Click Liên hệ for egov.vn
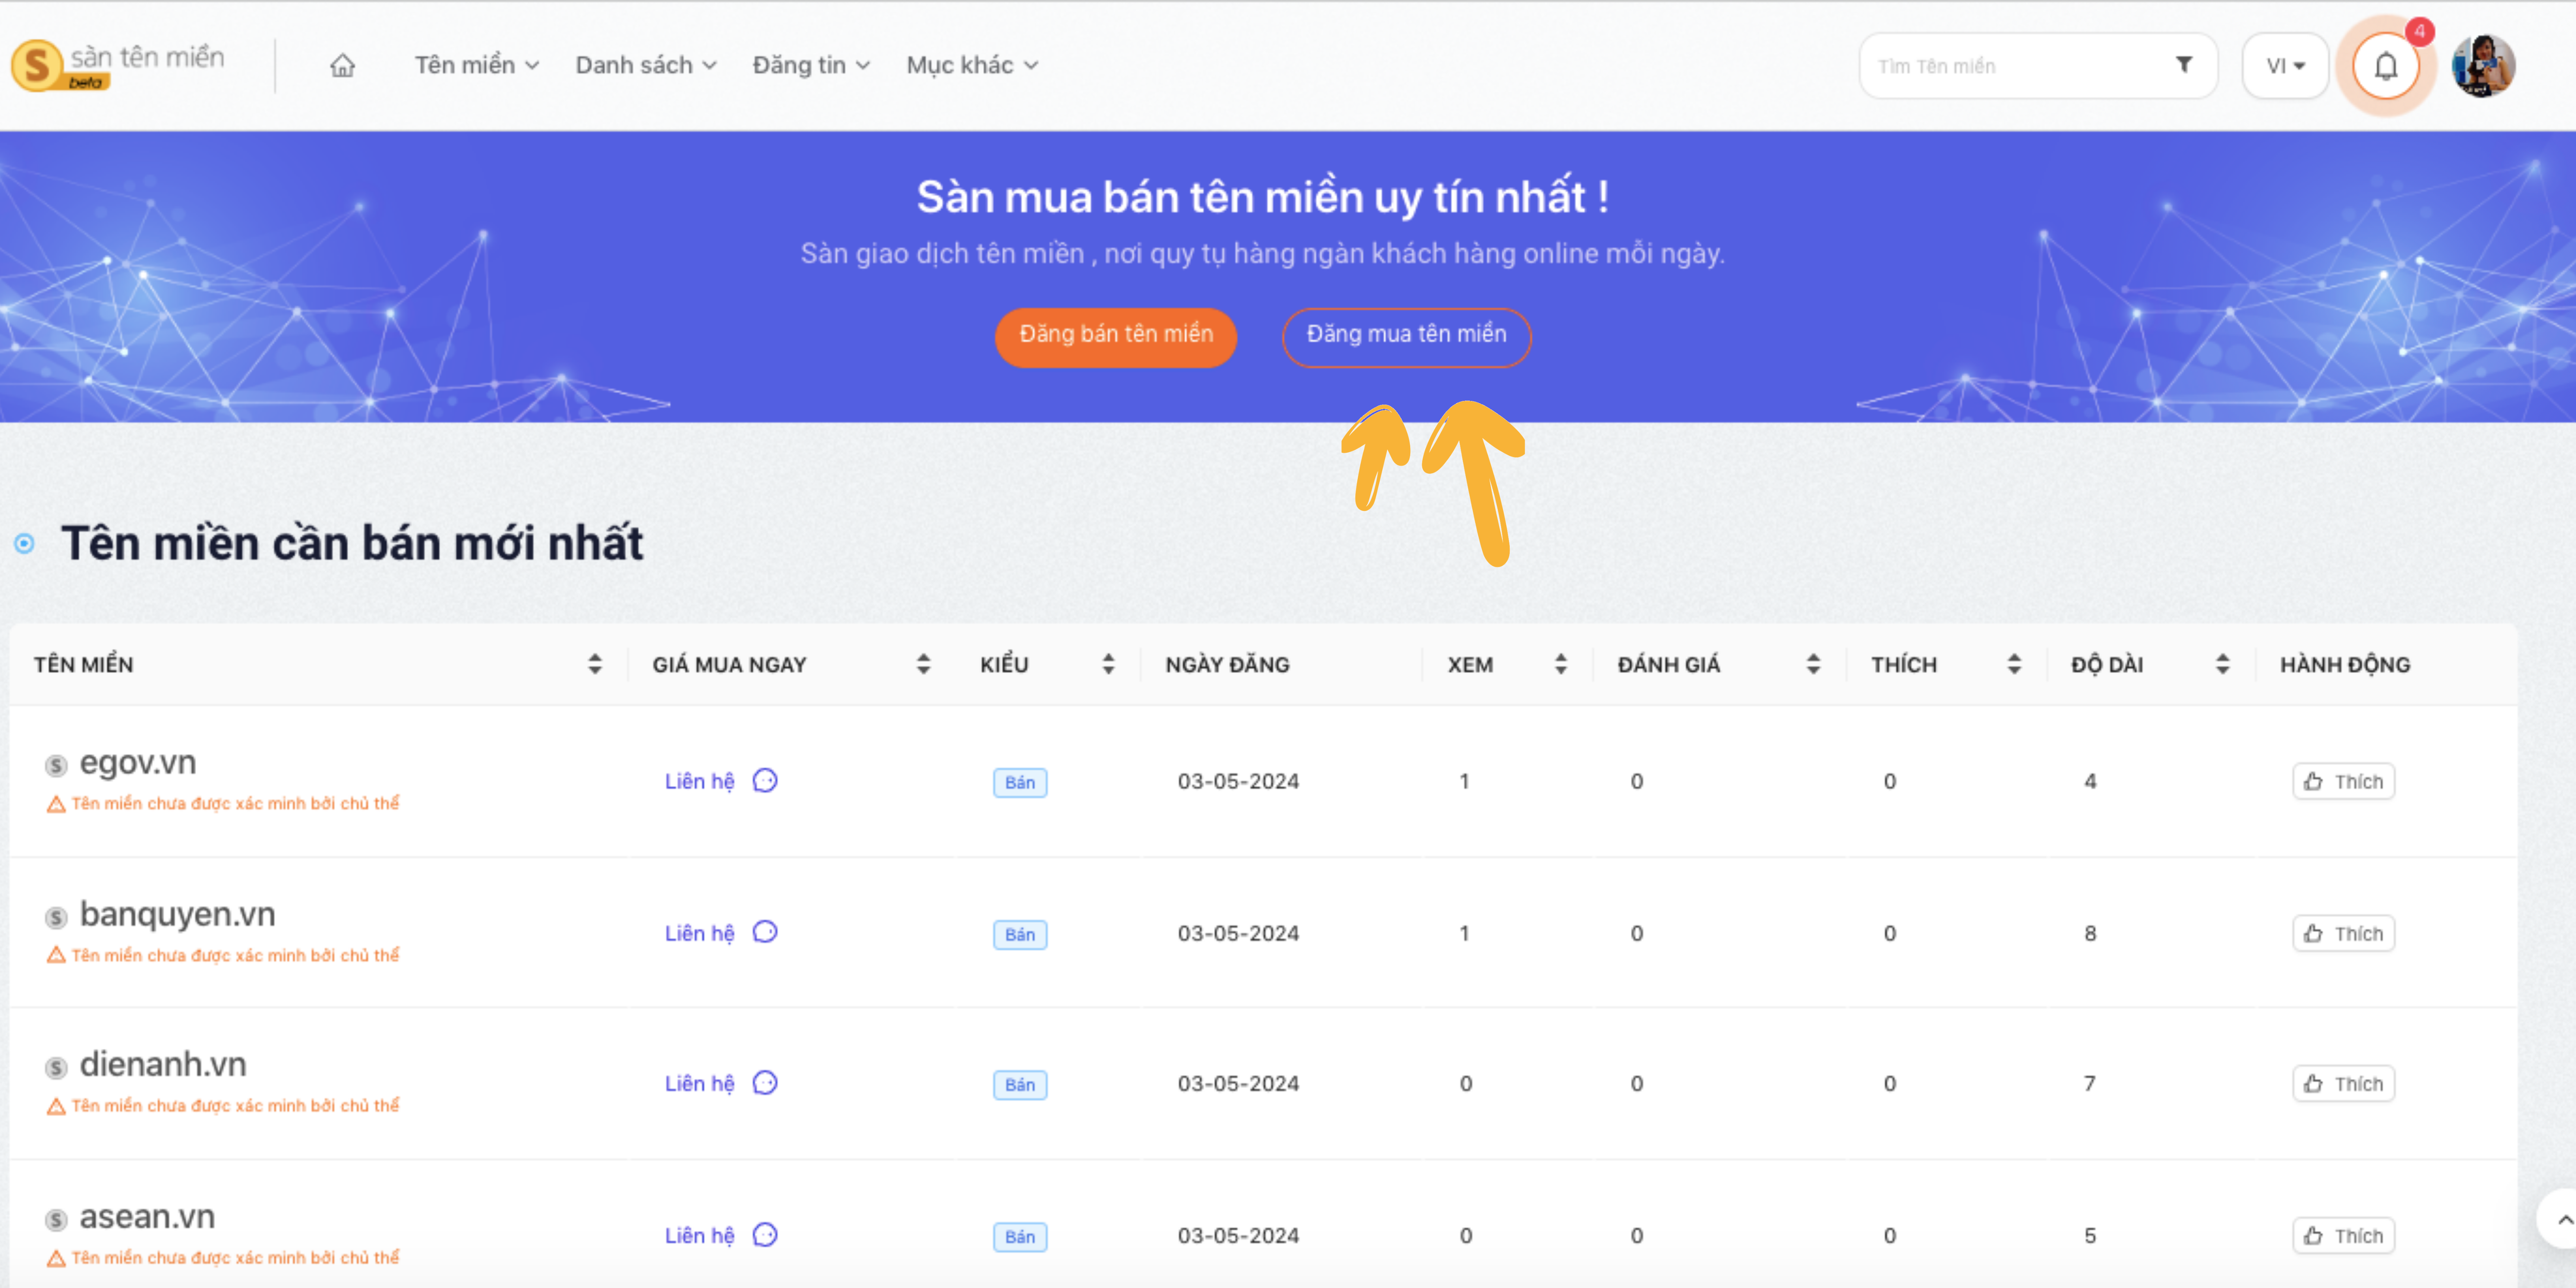Viewport: 2576px width, 1288px height. pyautogui.click(x=700, y=781)
